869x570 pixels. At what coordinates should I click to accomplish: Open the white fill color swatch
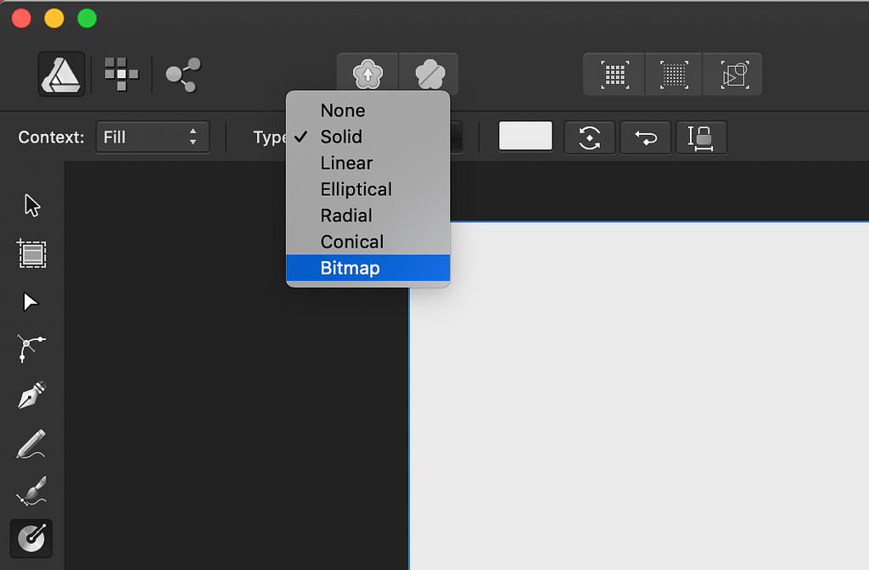click(525, 136)
